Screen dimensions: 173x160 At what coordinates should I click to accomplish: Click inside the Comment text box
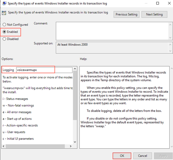click(x=112, y=30)
